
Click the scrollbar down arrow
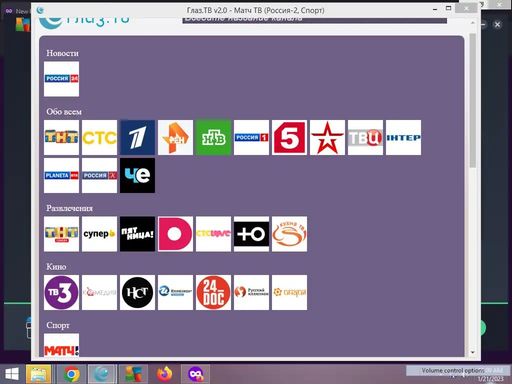coord(472,352)
